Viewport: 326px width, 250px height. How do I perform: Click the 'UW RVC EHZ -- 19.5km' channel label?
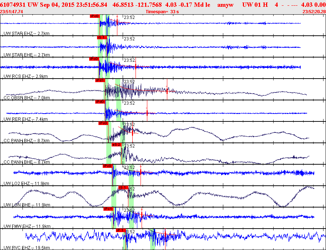pyautogui.click(x=27, y=248)
